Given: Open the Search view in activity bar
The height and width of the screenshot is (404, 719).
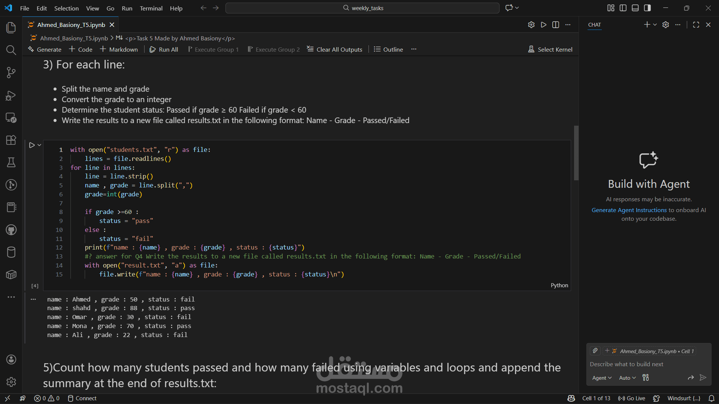Looking at the screenshot, I should [x=11, y=50].
